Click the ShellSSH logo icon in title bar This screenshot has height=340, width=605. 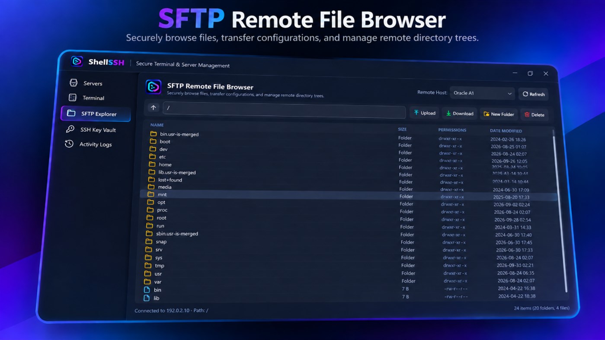click(x=77, y=61)
